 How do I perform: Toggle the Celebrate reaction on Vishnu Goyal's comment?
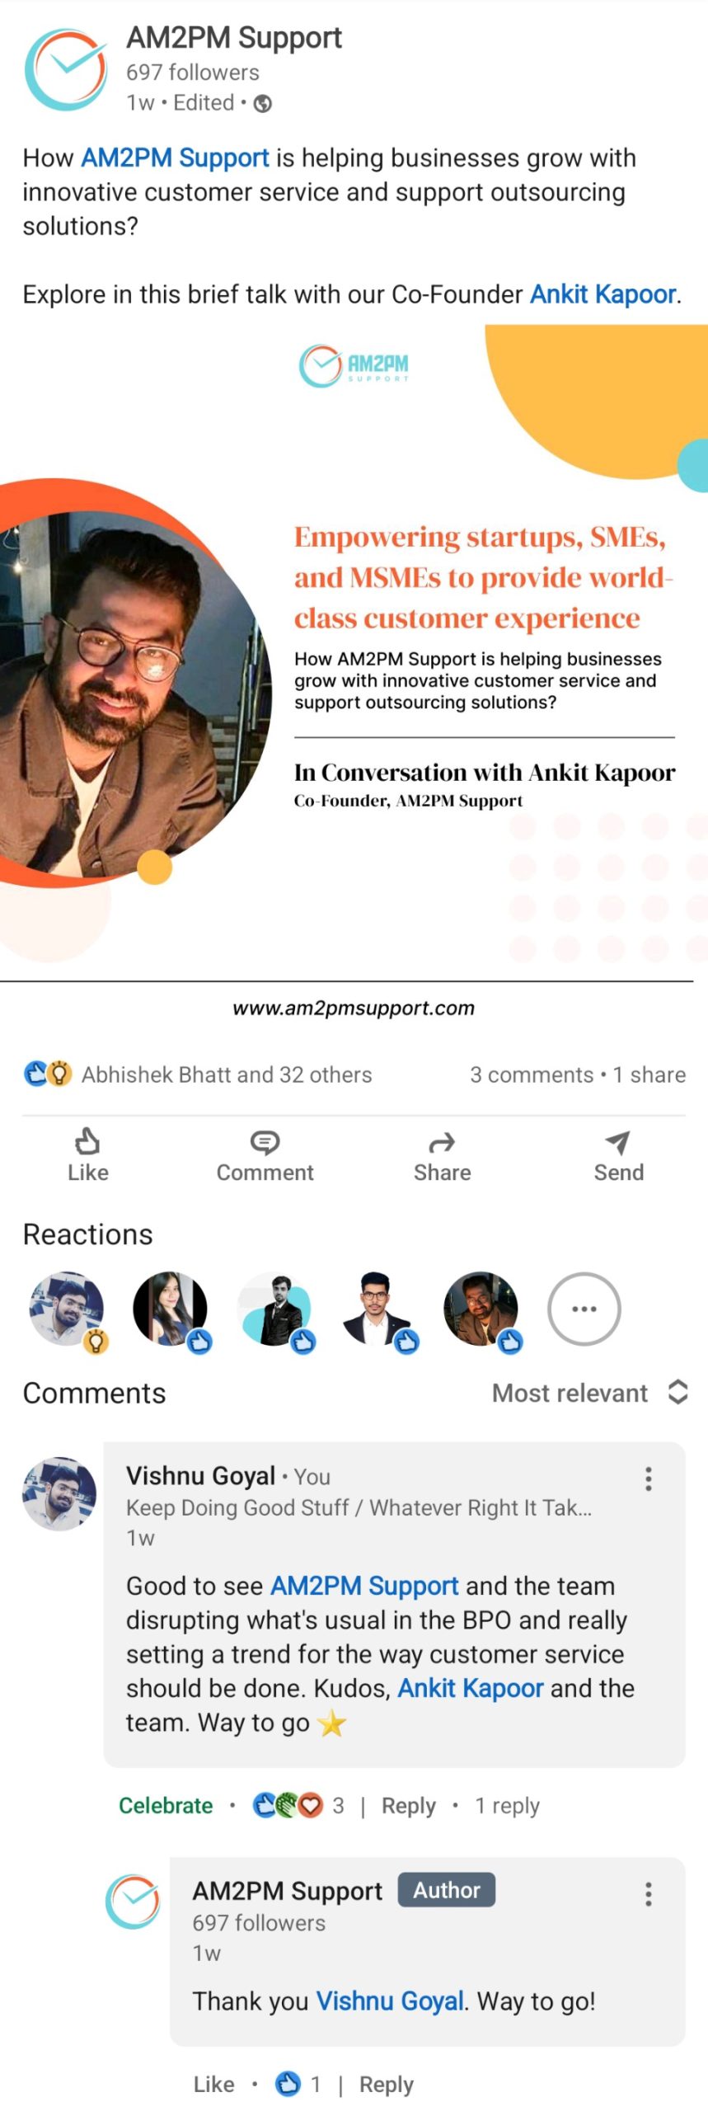coord(166,1805)
